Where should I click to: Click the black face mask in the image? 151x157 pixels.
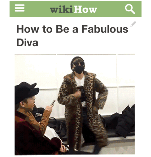(79, 70)
